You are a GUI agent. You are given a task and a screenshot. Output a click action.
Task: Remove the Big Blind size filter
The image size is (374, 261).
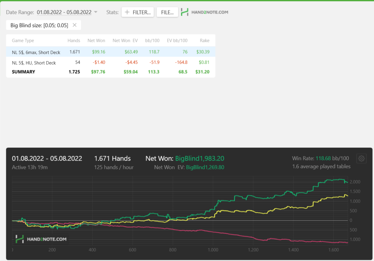click(x=75, y=25)
